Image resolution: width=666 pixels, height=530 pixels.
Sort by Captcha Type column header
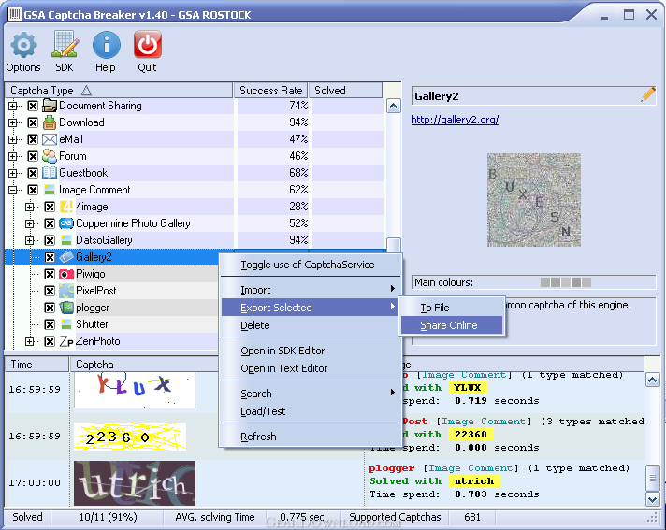[x=119, y=91]
